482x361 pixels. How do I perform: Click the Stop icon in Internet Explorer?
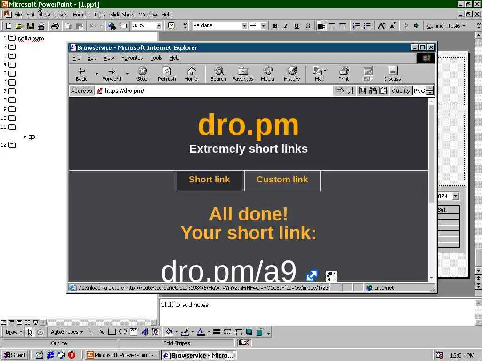[x=142, y=74]
